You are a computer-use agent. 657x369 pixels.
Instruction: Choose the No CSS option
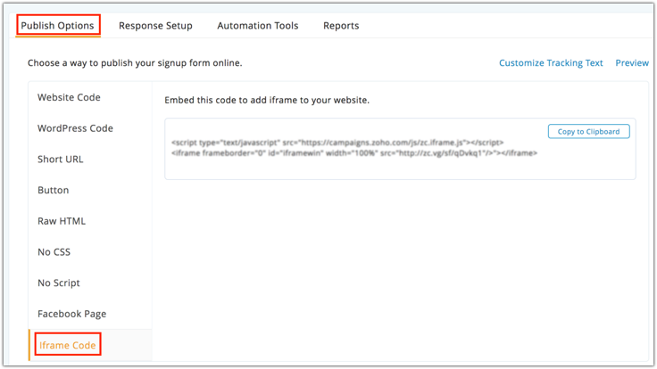click(x=54, y=252)
